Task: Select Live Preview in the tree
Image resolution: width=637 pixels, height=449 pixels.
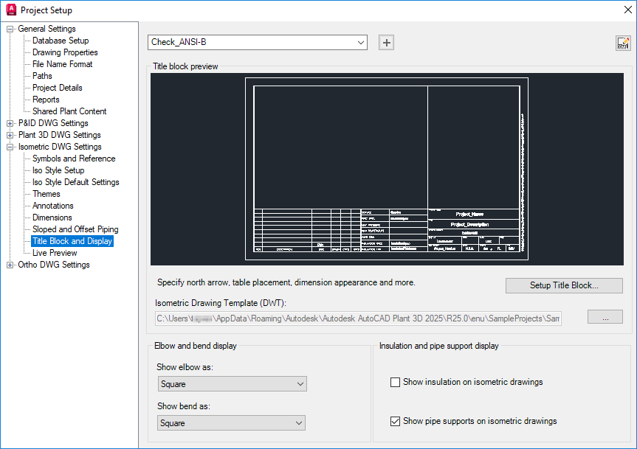Action: pos(55,253)
